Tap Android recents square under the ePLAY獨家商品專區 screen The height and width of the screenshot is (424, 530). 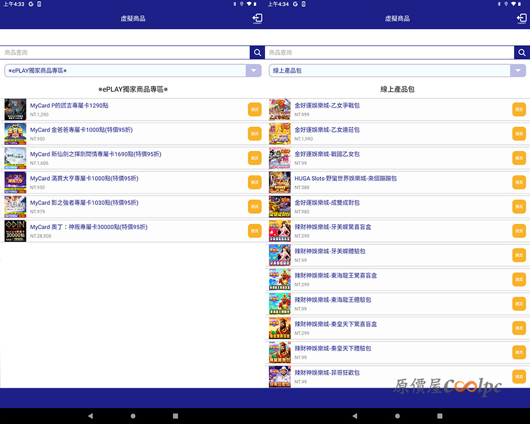click(175, 416)
